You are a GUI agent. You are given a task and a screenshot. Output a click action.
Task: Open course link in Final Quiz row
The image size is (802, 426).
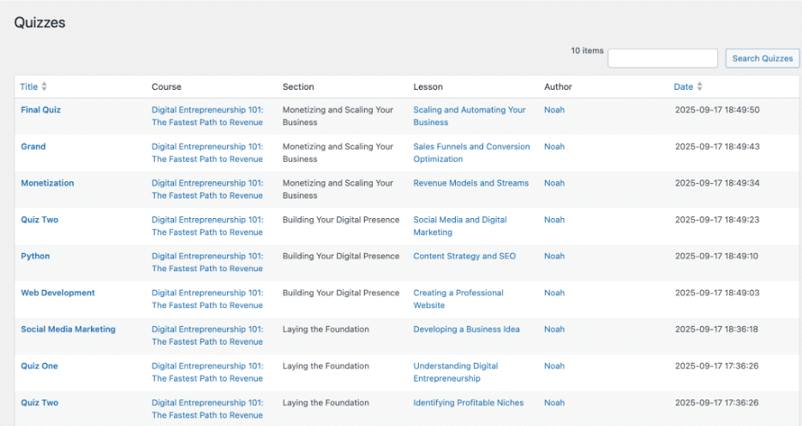[207, 116]
